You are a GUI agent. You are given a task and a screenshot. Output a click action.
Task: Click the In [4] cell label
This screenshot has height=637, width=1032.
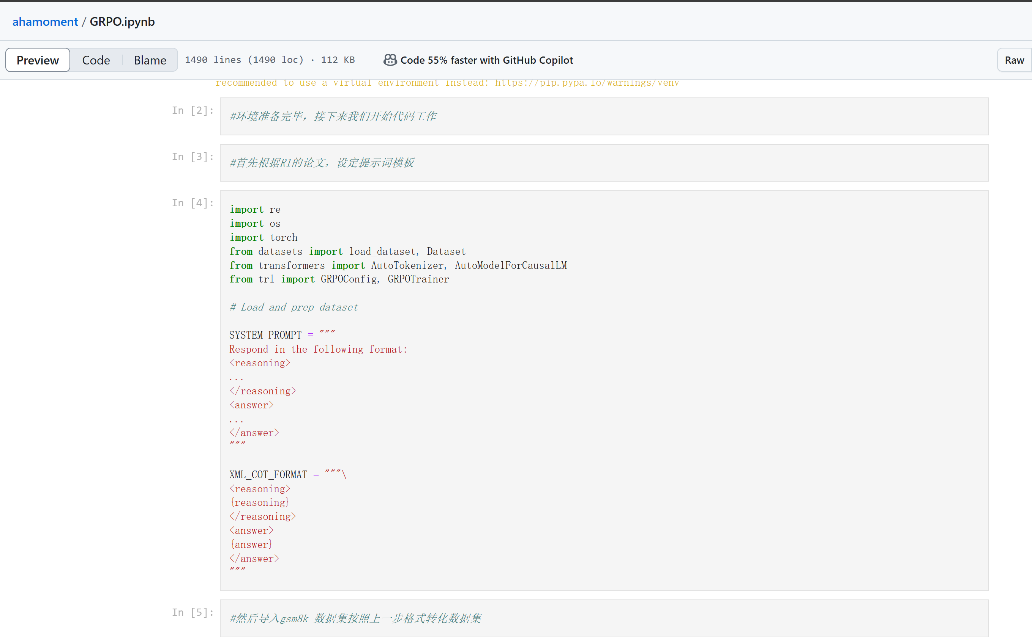click(193, 203)
